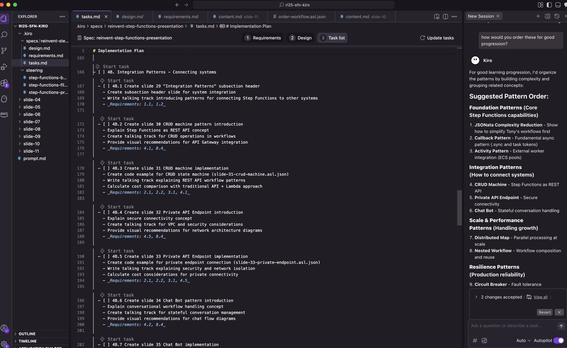Toggle the Autopilot switch
Viewport: 567px width, 348px height.
click(558, 340)
